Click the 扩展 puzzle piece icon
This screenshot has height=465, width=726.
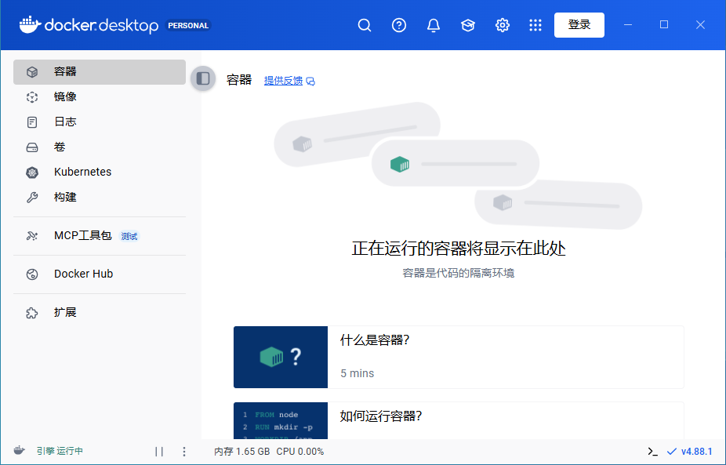point(32,313)
